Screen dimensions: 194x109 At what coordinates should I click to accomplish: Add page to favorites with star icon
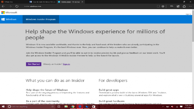pos(163,6)
